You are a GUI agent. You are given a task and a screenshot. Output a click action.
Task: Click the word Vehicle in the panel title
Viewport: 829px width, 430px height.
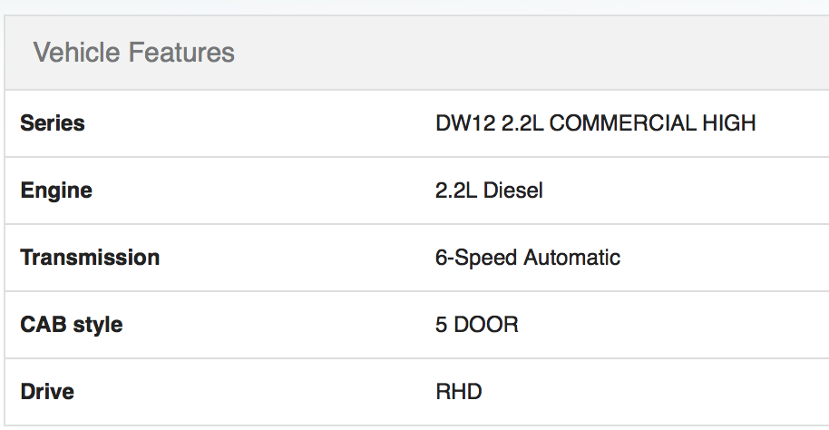tap(77, 53)
